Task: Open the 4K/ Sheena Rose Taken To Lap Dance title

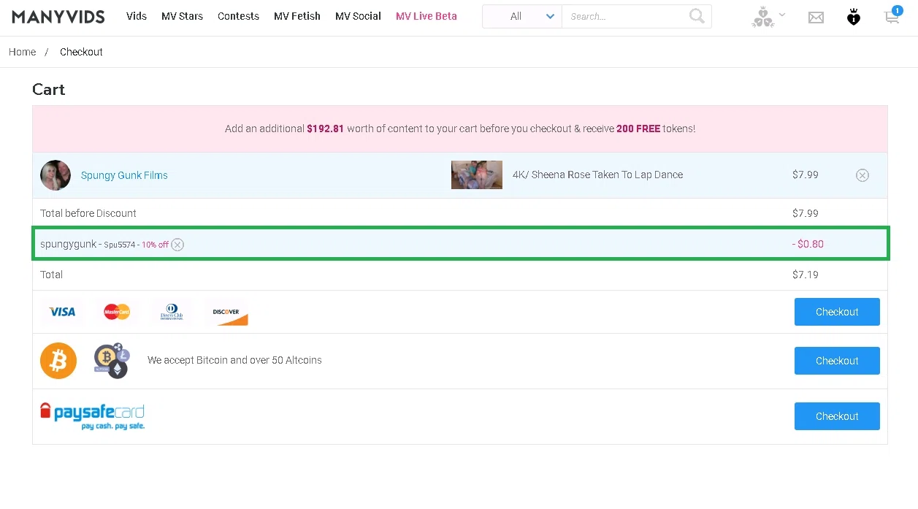Action: [597, 175]
